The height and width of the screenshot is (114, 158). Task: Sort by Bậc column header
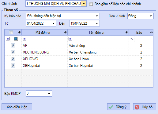point(139,33)
